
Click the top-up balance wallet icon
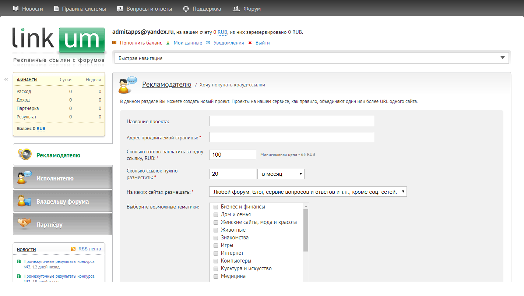click(115, 43)
